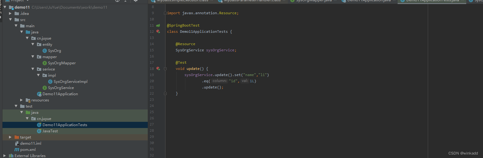Screen dimensions: 483x158
Task: Click the Demo11Application runnable class icon
Action: tap(39, 94)
